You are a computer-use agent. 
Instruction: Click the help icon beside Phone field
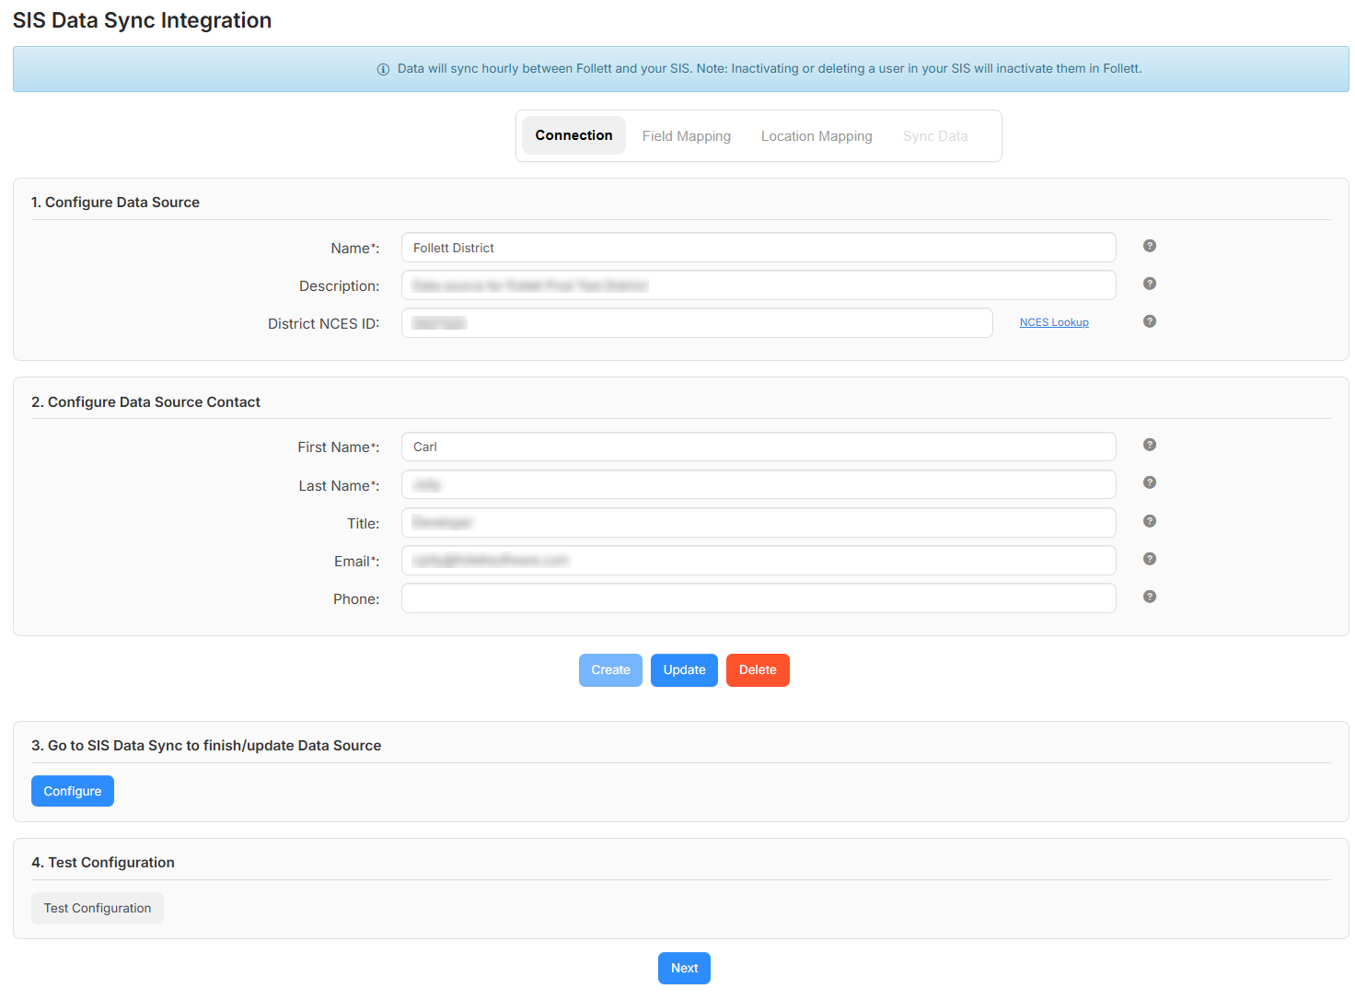(1150, 597)
